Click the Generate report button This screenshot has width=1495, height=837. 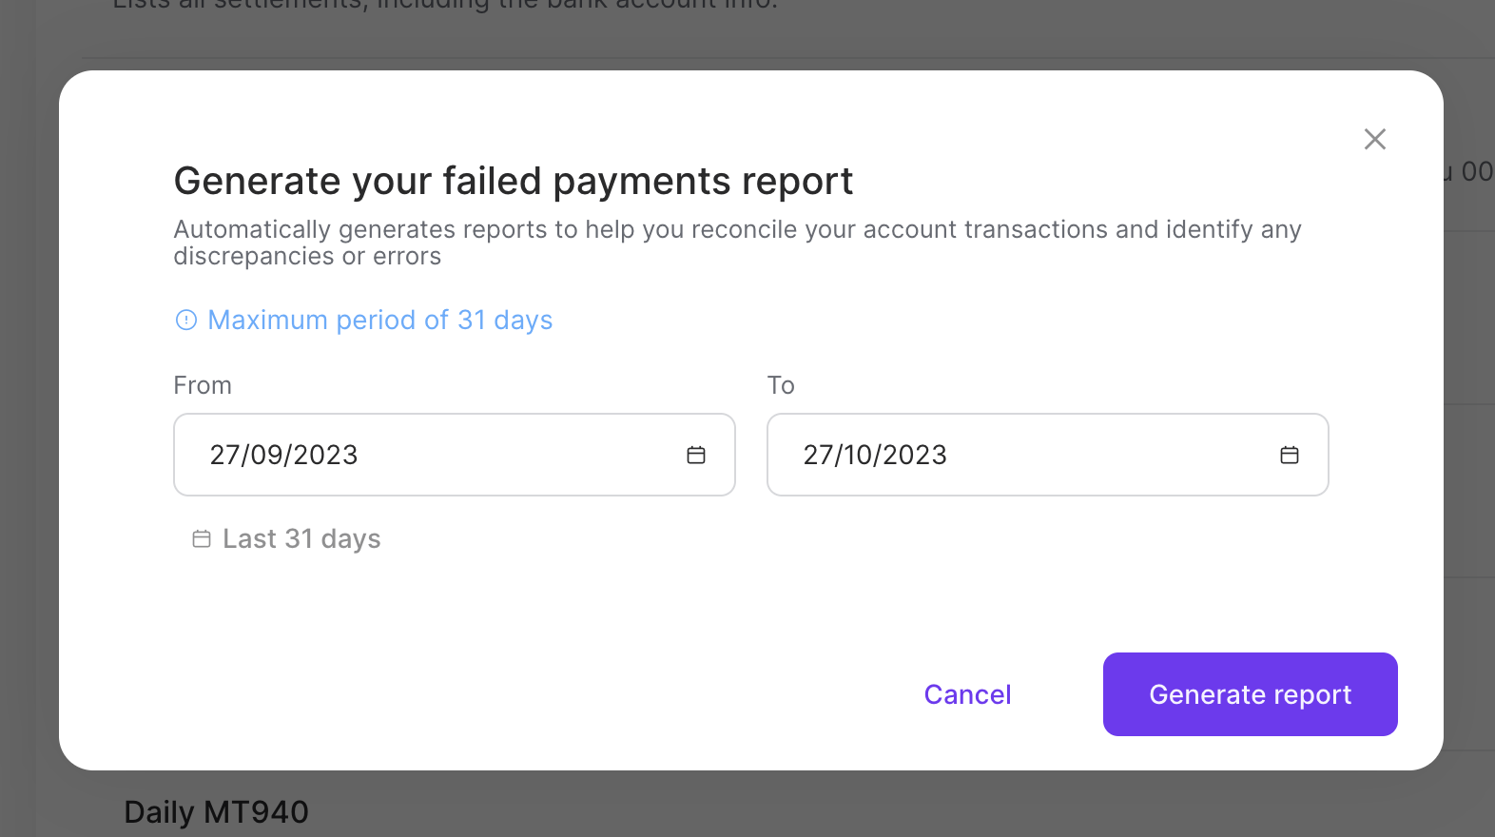[x=1250, y=694]
